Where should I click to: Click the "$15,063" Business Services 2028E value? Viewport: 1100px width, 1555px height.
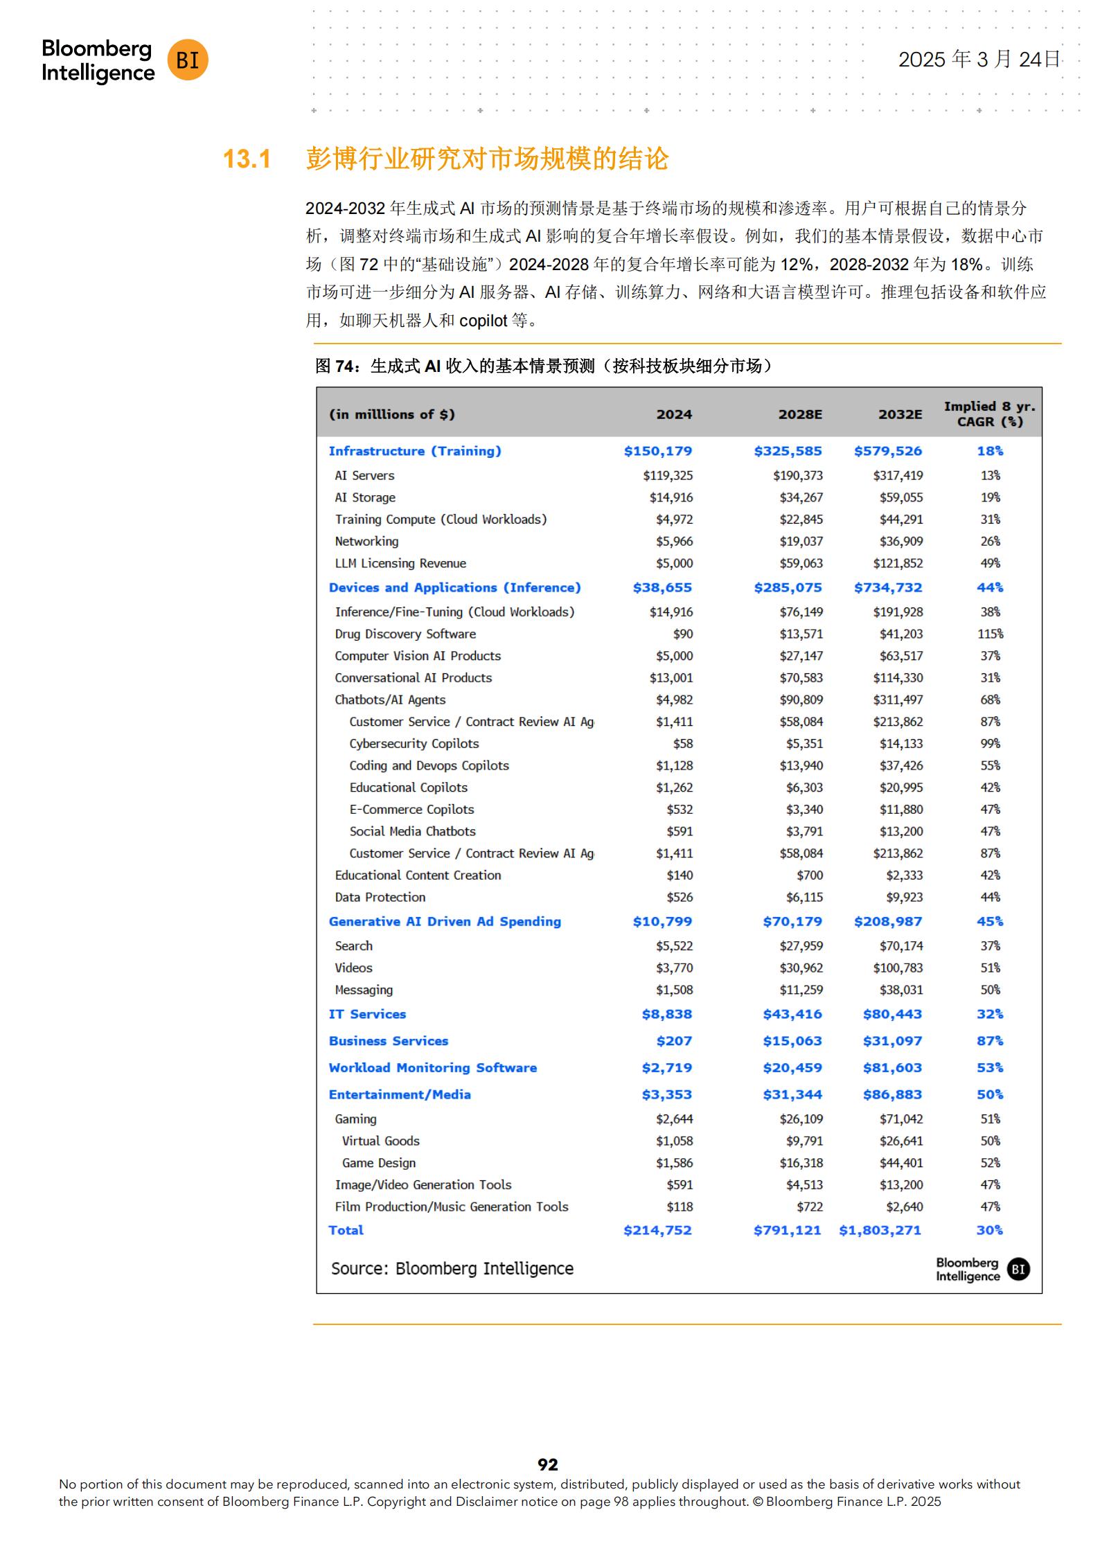(792, 1041)
